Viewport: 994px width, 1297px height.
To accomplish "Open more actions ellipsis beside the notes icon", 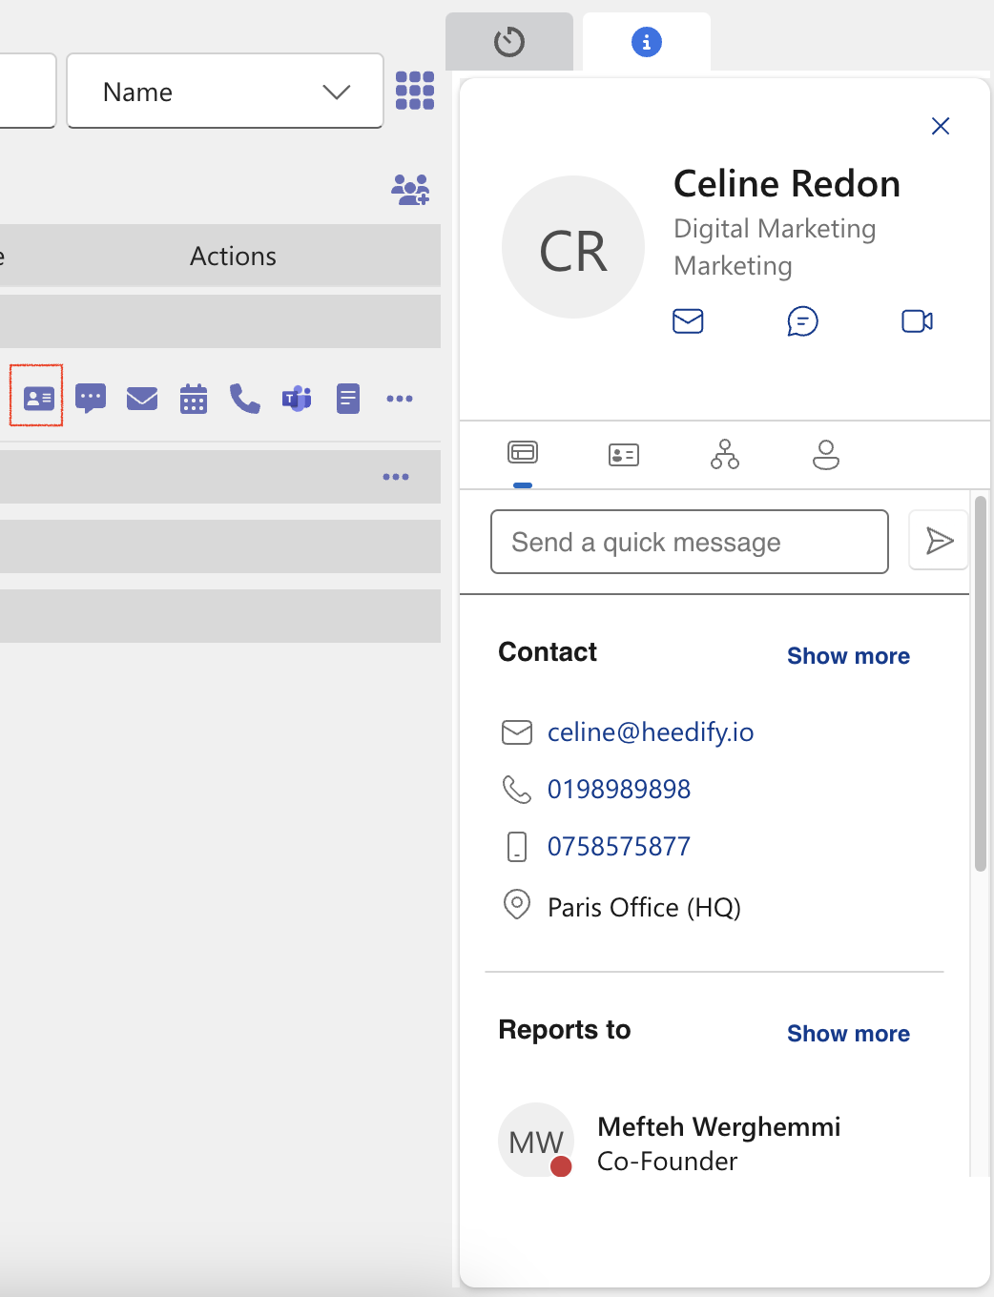I will 400,399.
